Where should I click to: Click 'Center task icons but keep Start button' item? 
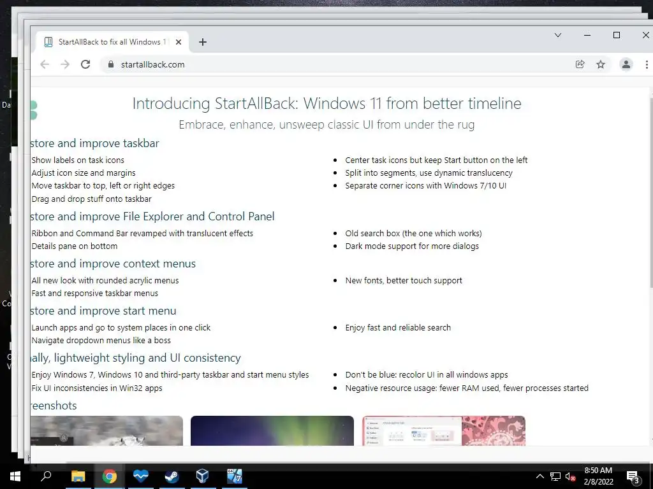(436, 160)
